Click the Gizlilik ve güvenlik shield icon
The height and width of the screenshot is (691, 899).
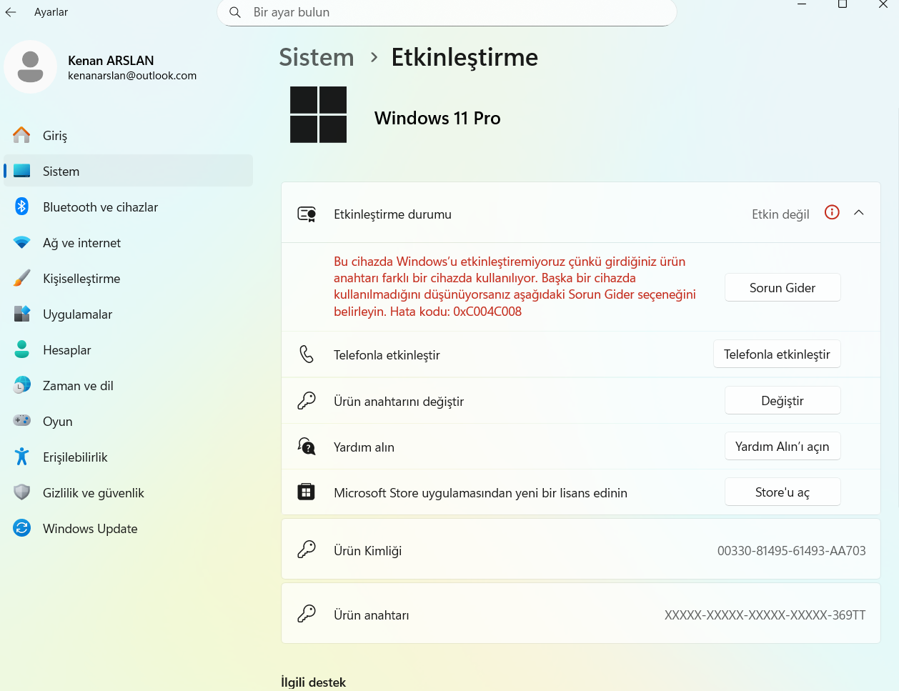[22, 492]
